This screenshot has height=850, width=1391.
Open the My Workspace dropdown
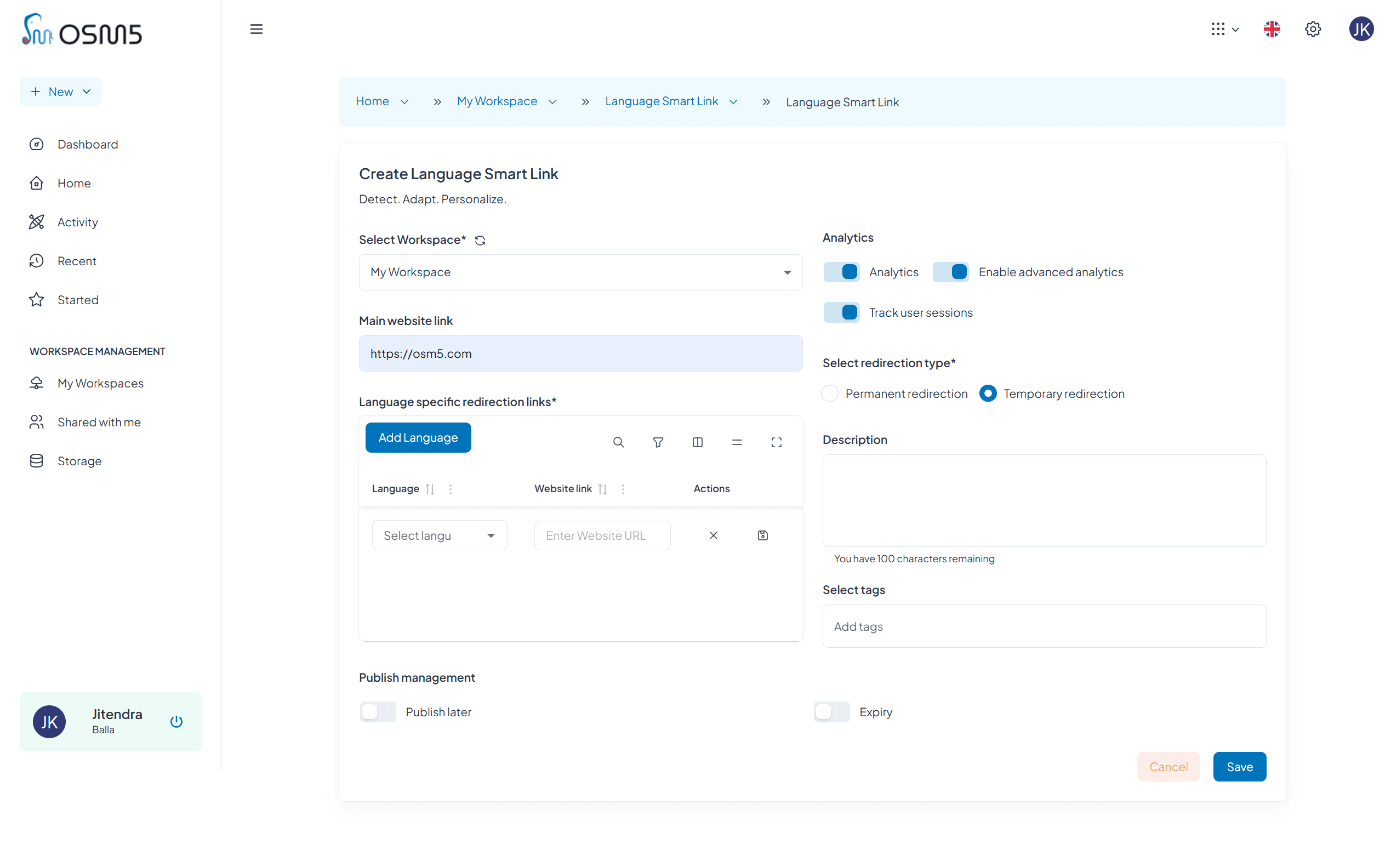tap(580, 272)
